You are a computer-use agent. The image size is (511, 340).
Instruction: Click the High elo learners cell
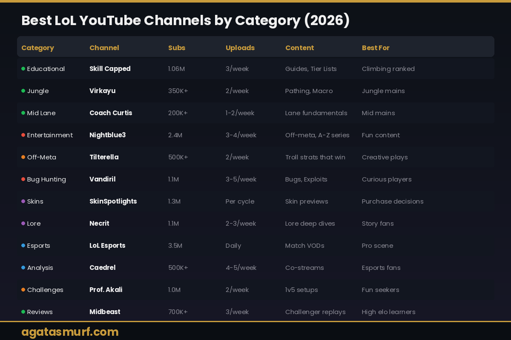pos(389,312)
